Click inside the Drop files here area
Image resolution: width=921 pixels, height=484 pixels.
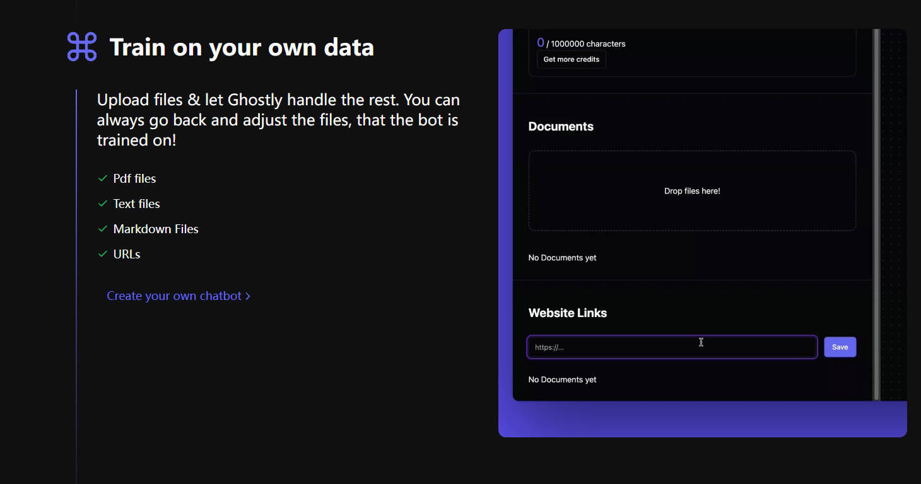click(x=692, y=190)
